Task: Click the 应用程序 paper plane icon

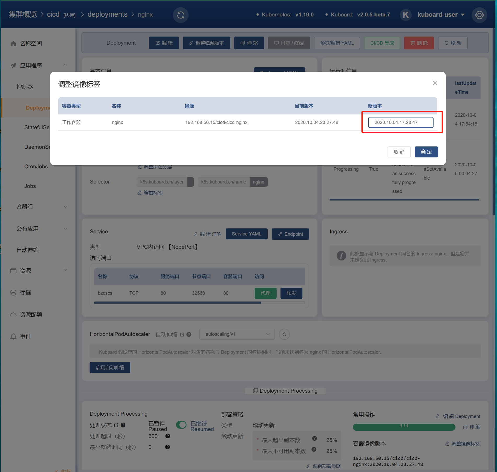Action: [13, 66]
